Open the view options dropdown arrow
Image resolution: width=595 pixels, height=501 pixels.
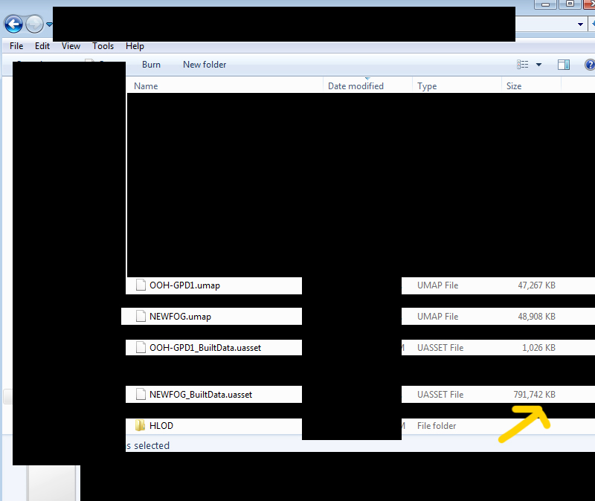tap(538, 65)
